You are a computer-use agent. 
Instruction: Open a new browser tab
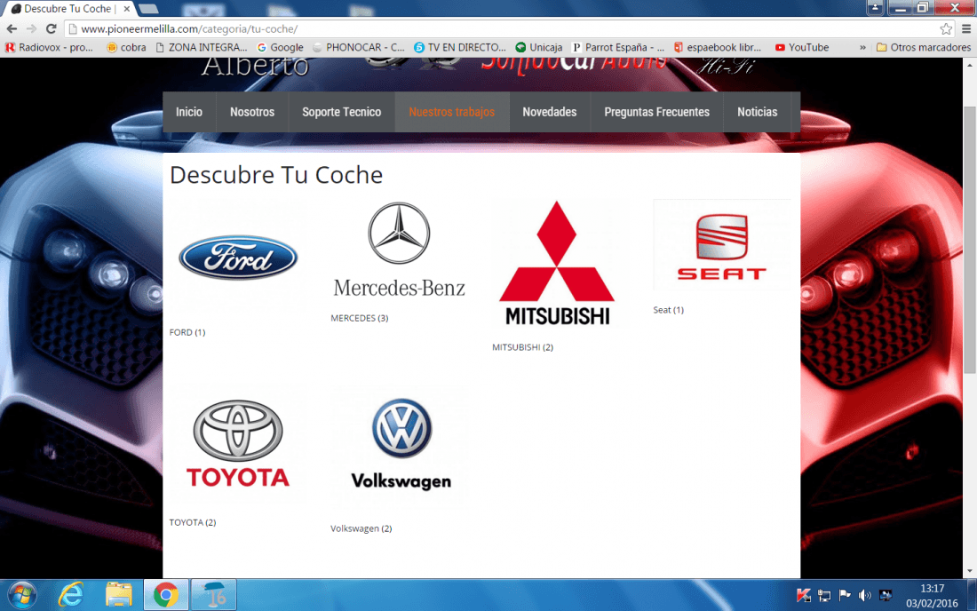(x=148, y=9)
